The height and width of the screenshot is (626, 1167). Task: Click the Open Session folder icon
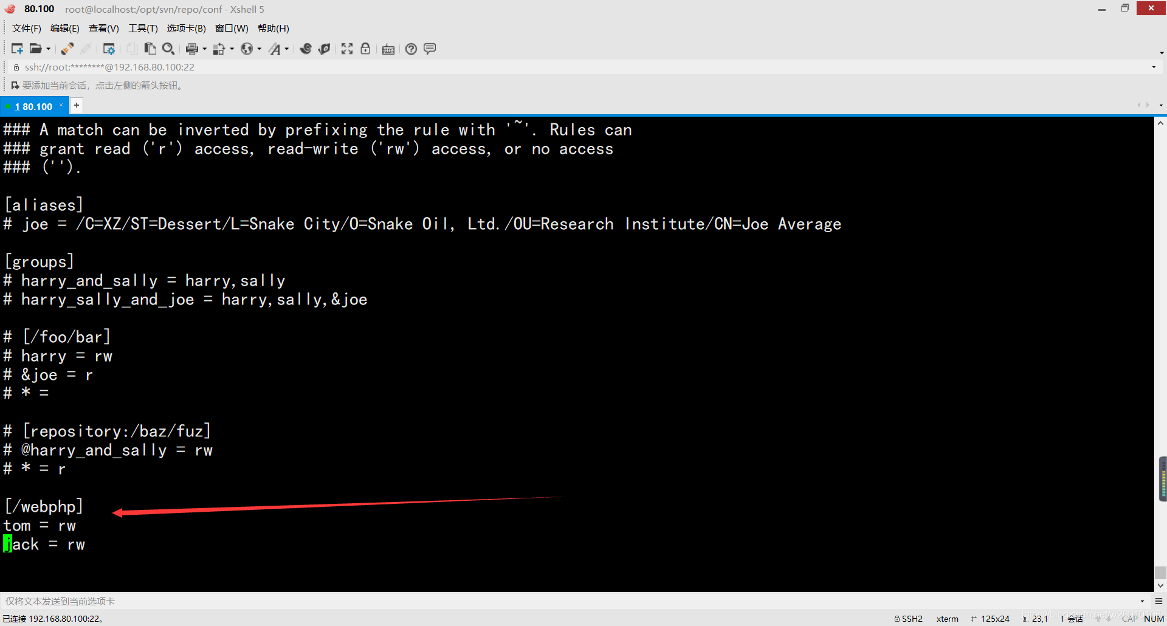36,49
